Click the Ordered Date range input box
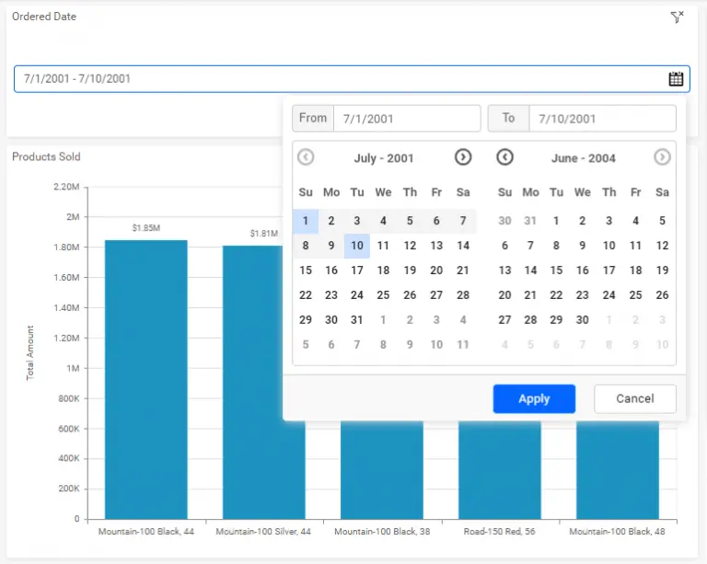 (x=352, y=79)
